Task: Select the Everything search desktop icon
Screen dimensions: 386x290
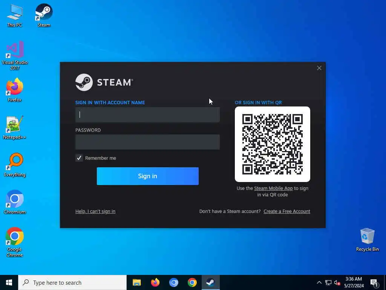Action: point(15,165)
